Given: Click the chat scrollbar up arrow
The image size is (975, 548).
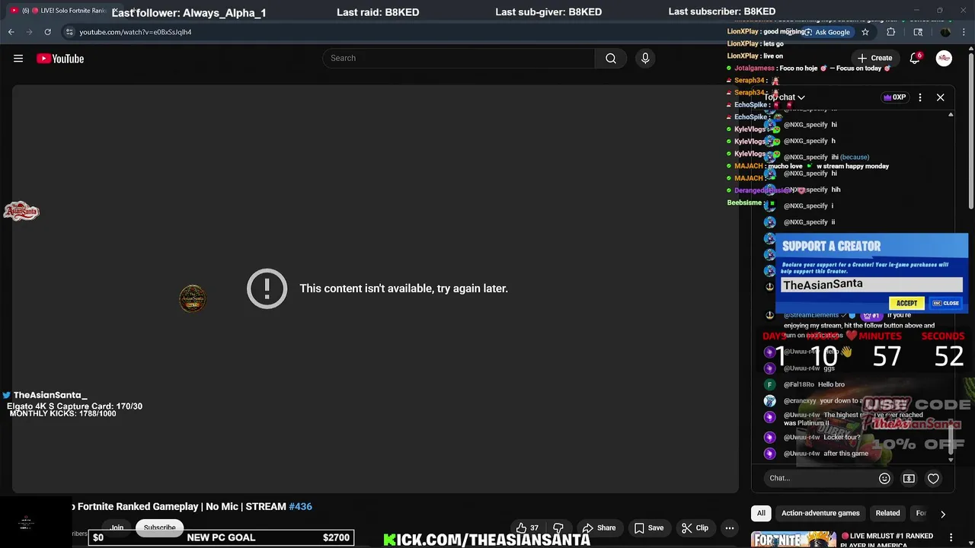Looking at the screenshot, I should click(x=951, y=115).
